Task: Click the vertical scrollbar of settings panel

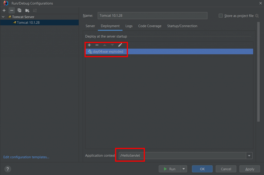Action: (x=258, y=72)
